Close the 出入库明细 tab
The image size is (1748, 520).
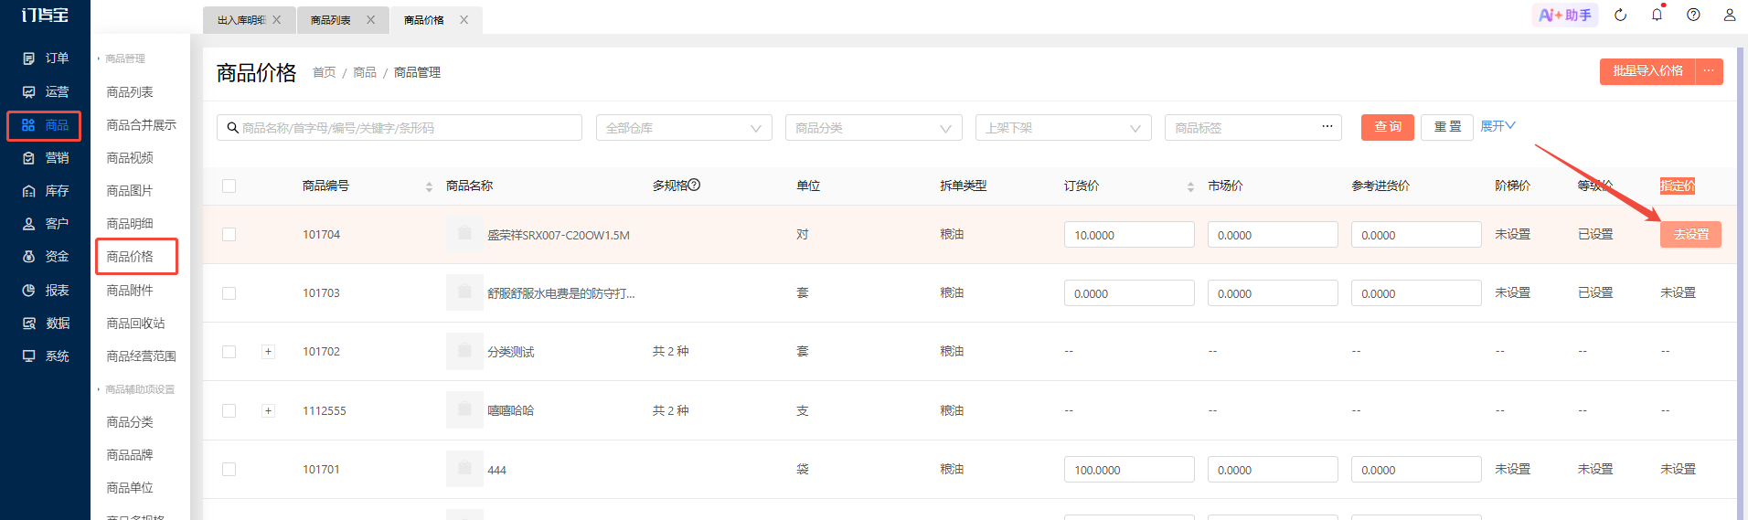click(x=277, y=20)
